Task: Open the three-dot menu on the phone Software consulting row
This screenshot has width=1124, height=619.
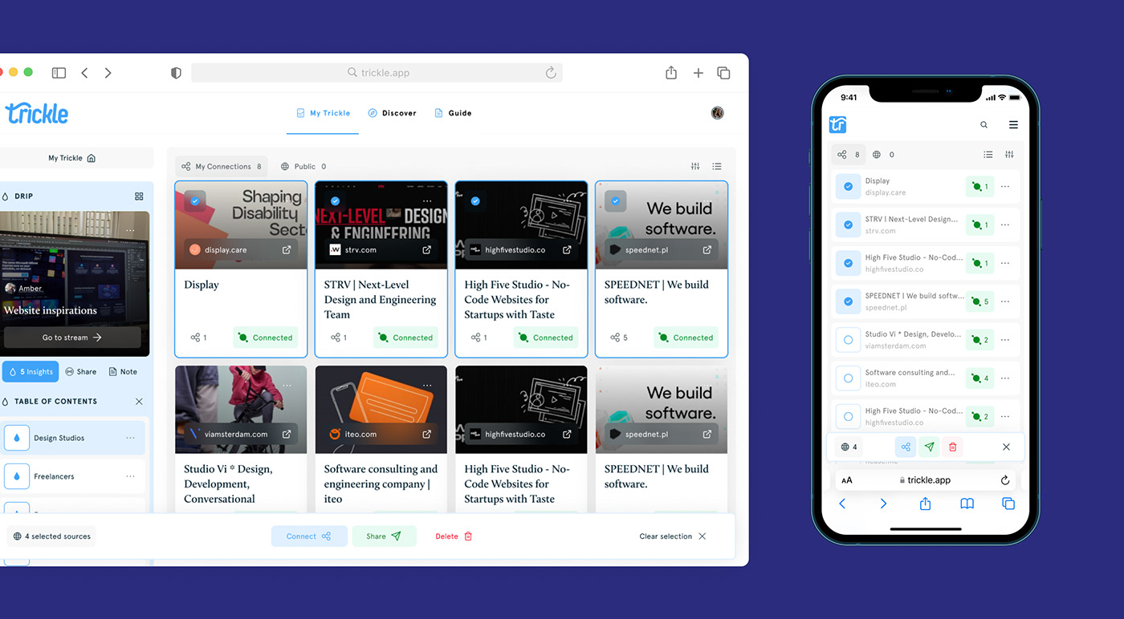Action: coord(1005,378)
